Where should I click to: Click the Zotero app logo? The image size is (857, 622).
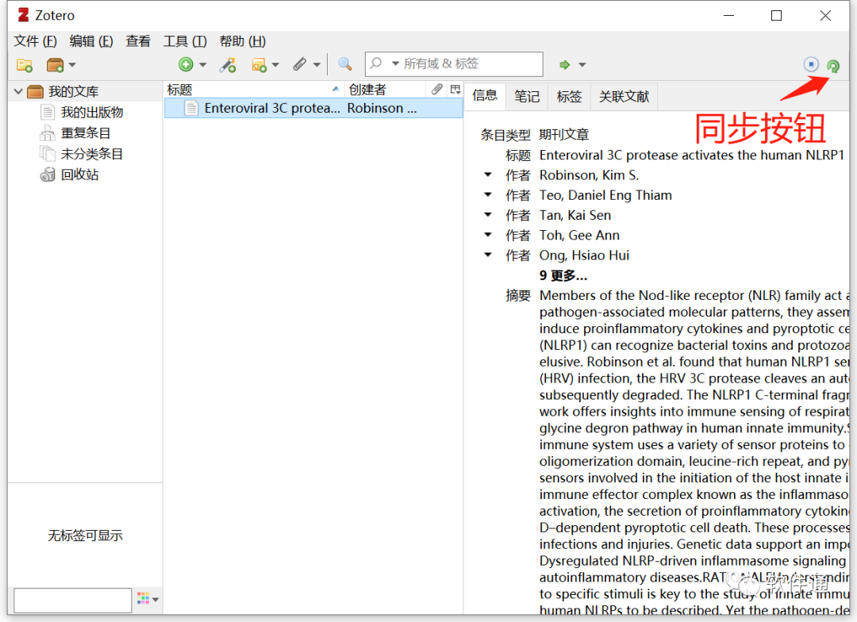pyautogui.click(x=23, y=15)
